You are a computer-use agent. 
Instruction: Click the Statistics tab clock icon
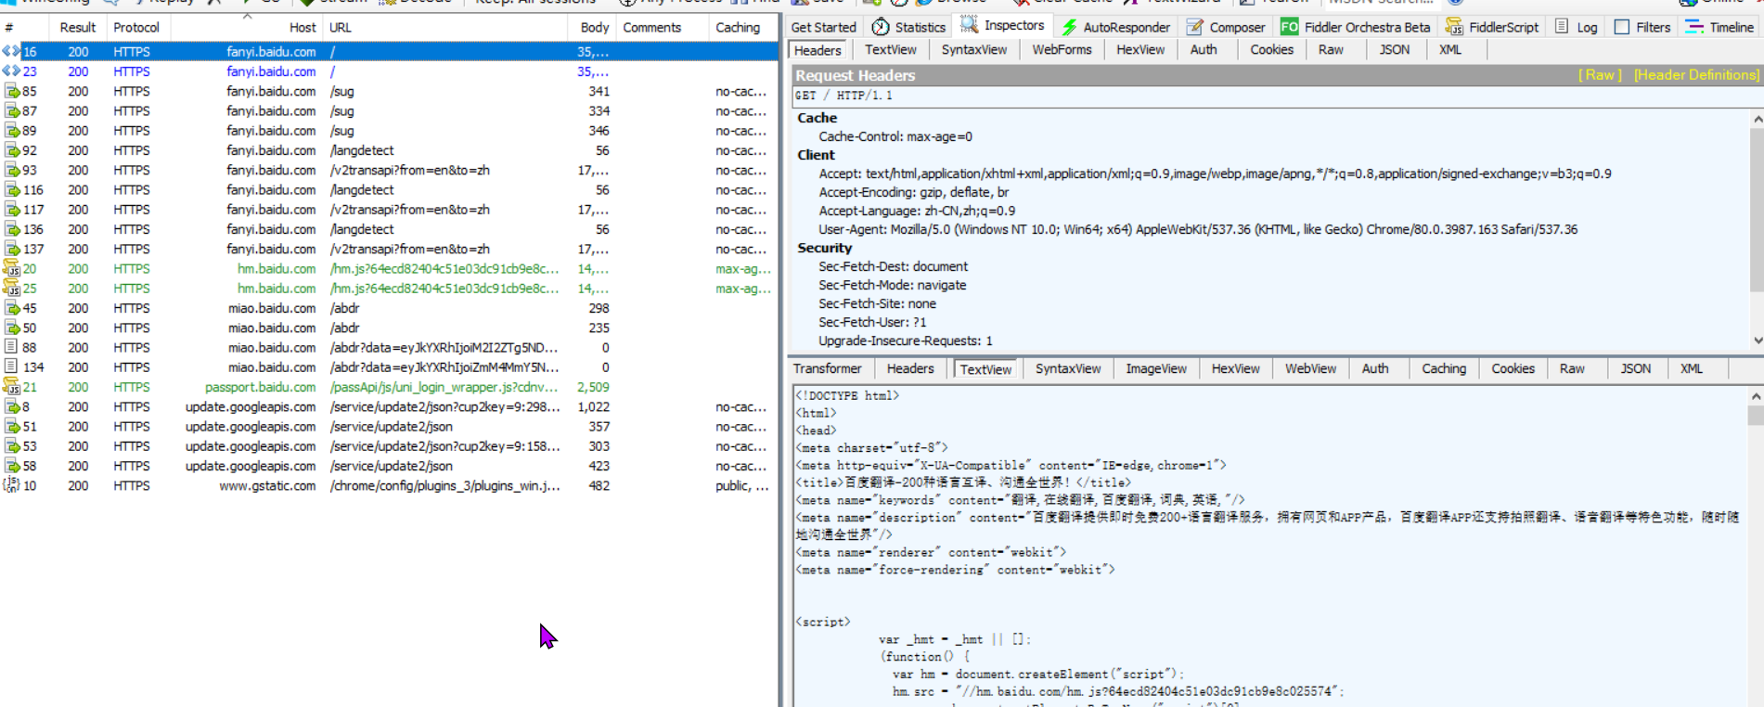(881, 27)
